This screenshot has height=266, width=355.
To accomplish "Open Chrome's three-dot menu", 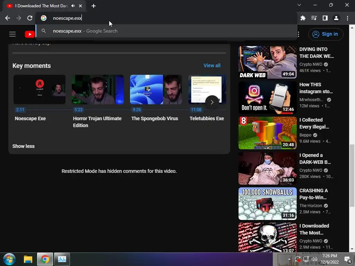I will click(x=347, y=18).
